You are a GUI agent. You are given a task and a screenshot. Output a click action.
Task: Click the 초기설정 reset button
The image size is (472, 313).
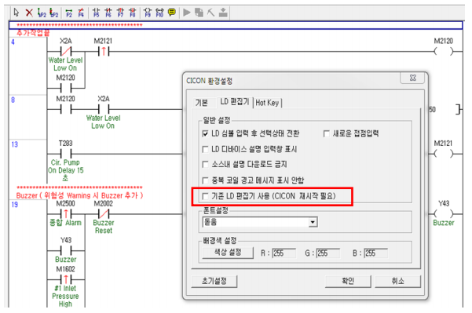point(214,281)
